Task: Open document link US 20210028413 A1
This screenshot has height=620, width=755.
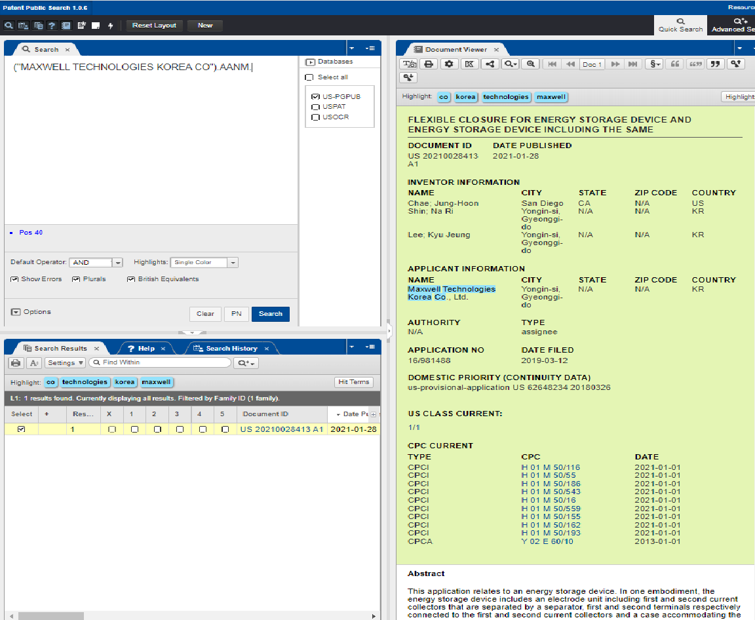Action: point(282,429)
